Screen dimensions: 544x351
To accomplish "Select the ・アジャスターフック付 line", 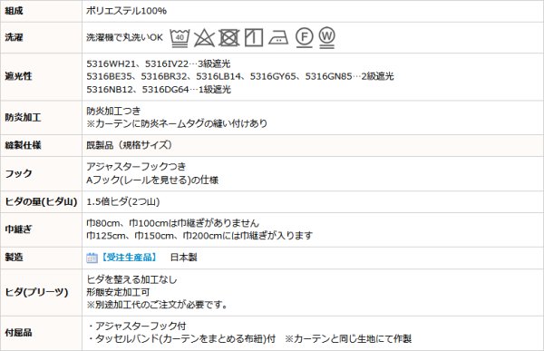I will (136, 326).
